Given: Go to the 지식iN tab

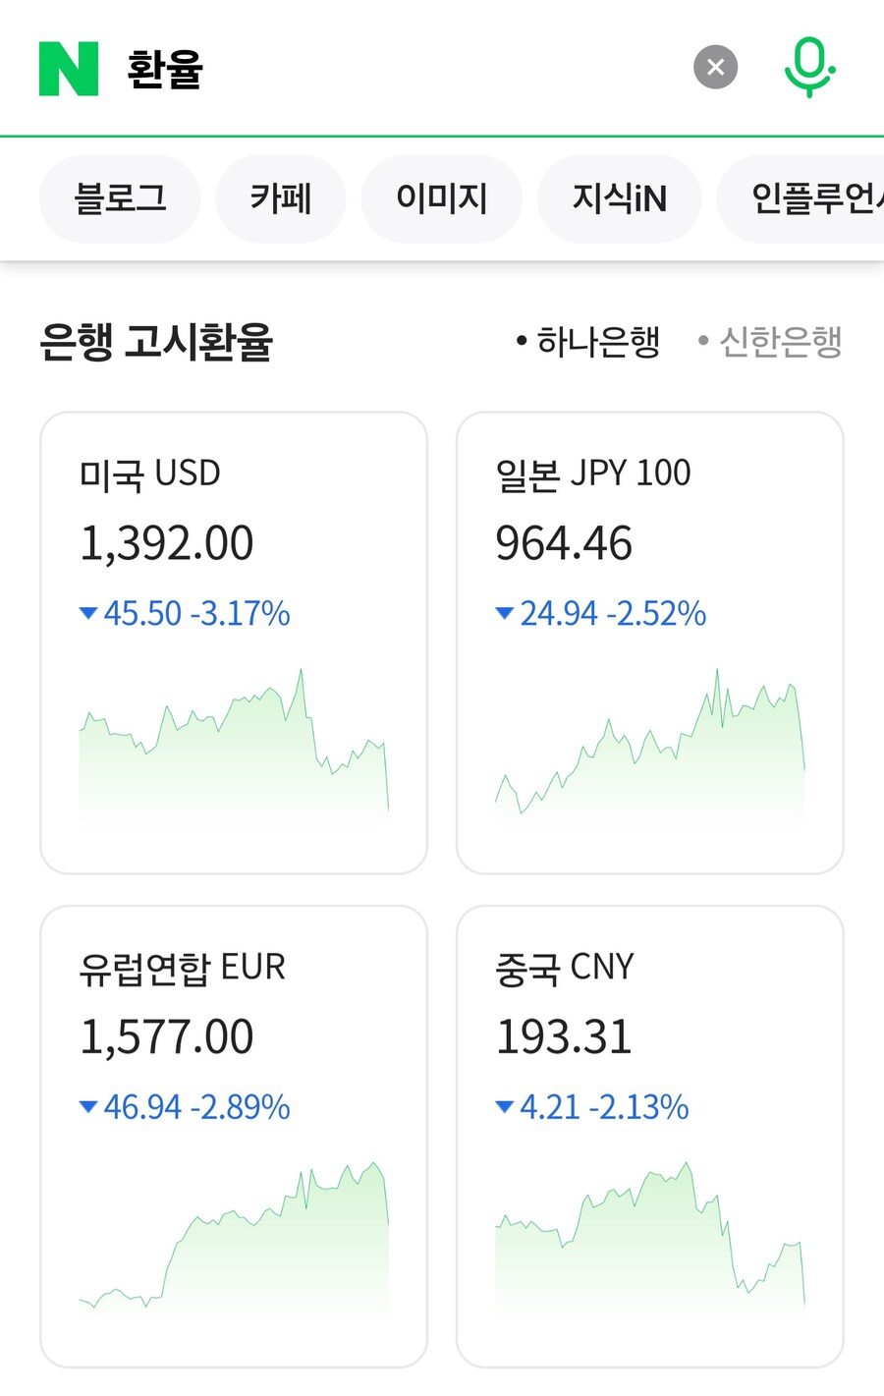Looking at the screenshot, I should tap(619, 198).
